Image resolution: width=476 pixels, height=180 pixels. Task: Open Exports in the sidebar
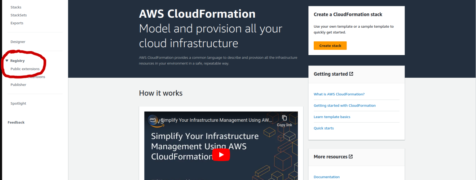tap(17, 23)
